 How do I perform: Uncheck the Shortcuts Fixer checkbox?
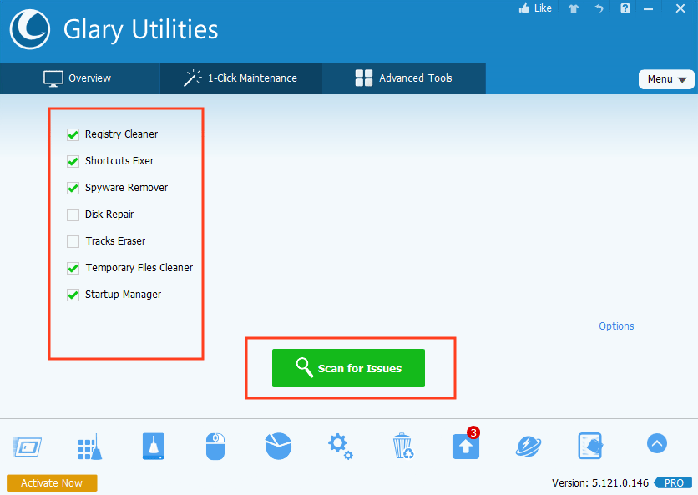click(73, 161)
